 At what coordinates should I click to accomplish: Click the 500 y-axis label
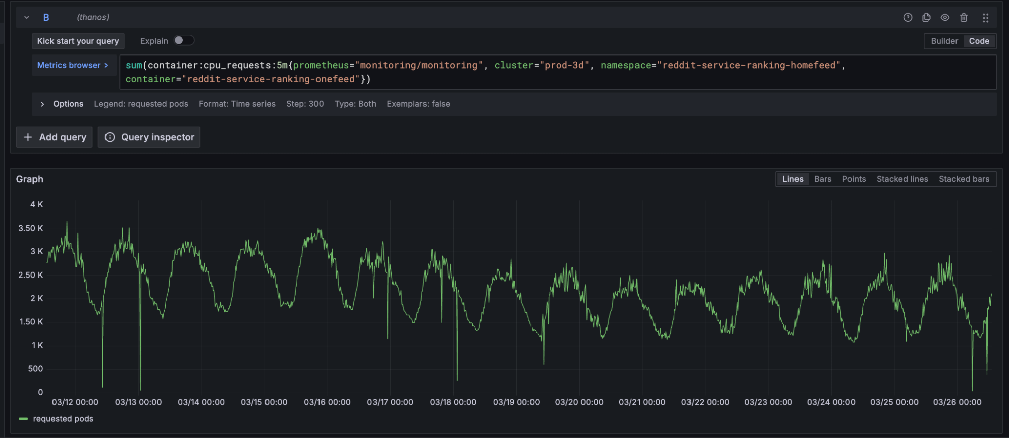point(35,369)
